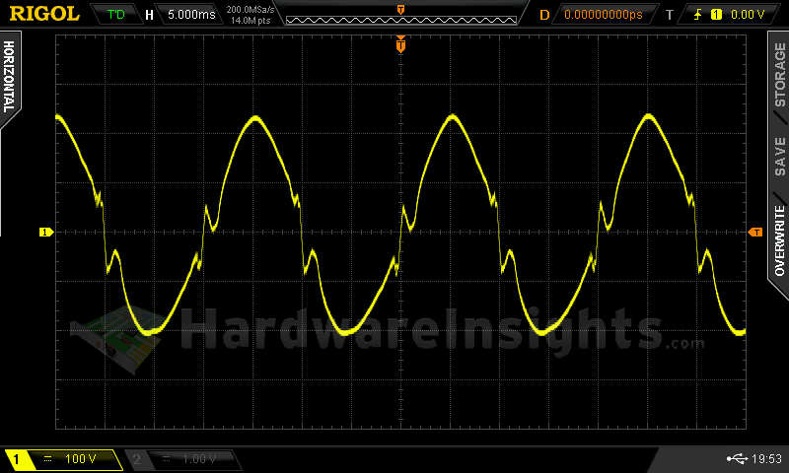Click the trigger source channel 1 badge
Image resolution: width=789 pixels, height=473 pixels.
[x=716, y=15]
